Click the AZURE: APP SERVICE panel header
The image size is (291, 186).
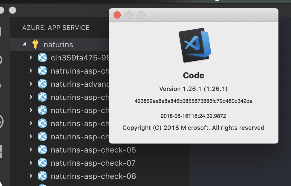pyautogui.click(x=56, y=28)
